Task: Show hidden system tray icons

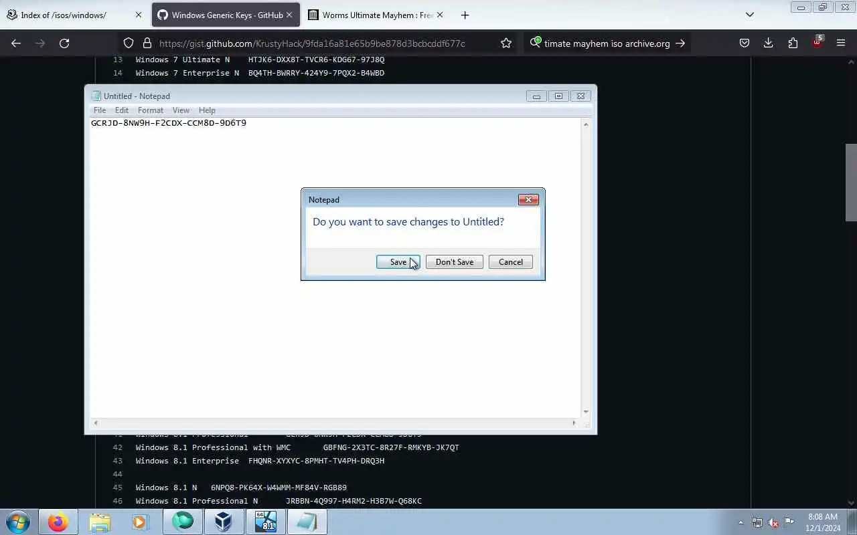Action: (741, 522)
